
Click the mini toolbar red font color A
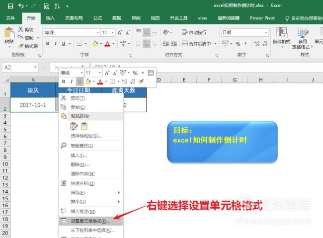(x=100, y=81)
